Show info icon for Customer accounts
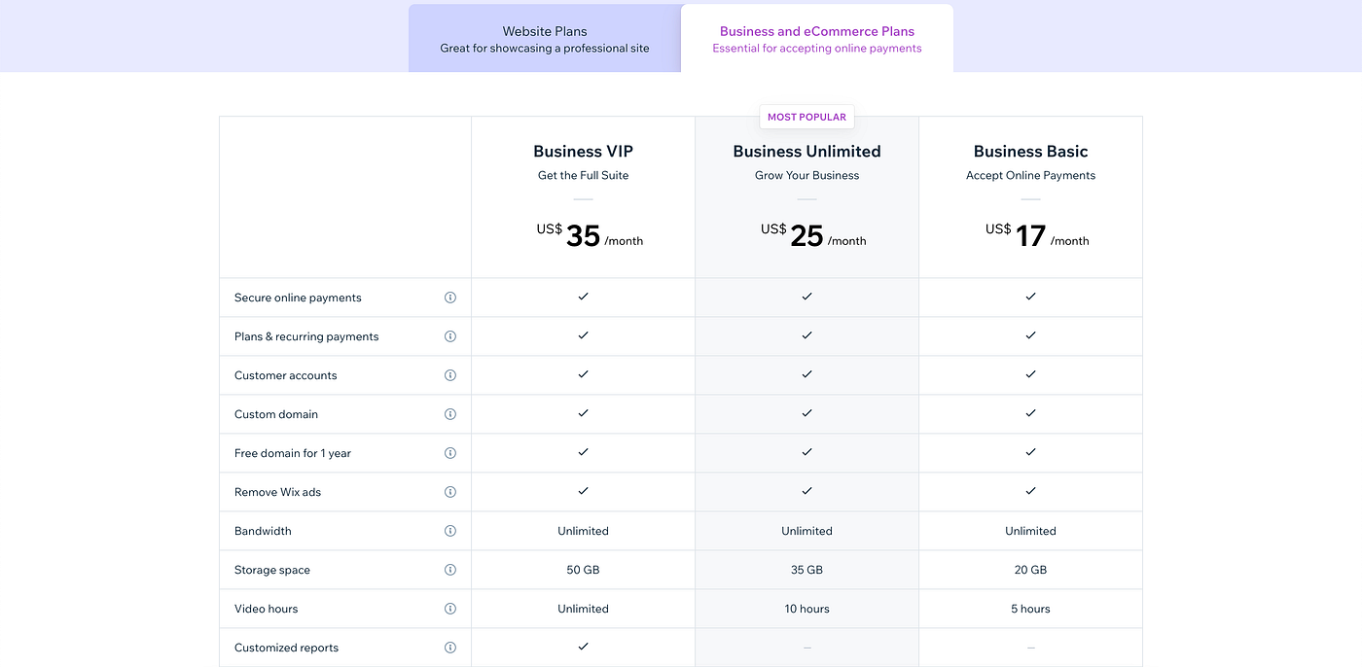Viewport: 1362px width, 667px height. tap(450, 375)
